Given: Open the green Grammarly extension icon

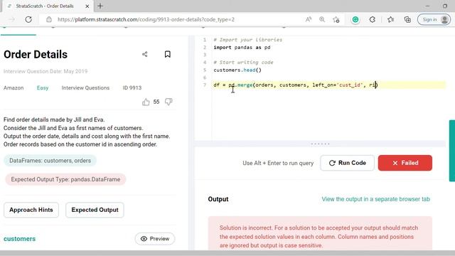Looking at the screenshot, I should (355, 19).
